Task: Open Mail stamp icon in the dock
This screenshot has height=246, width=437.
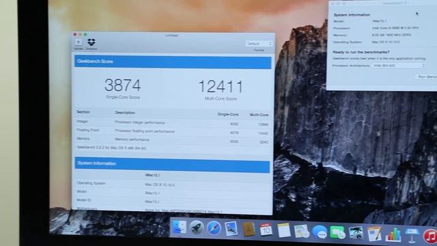Action: coord(231,229)
